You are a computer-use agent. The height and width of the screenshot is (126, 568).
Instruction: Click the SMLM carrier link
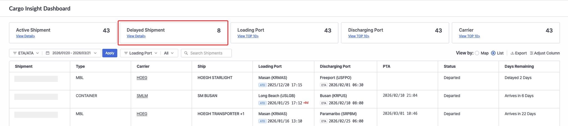[142, 96]
